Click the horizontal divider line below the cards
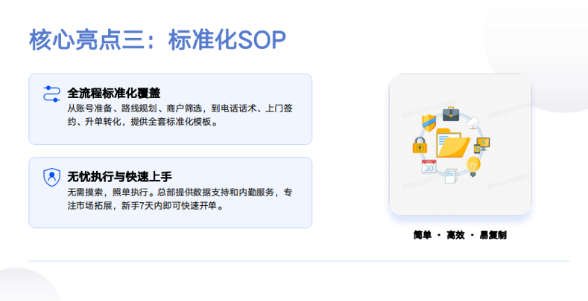 point(298,261)
